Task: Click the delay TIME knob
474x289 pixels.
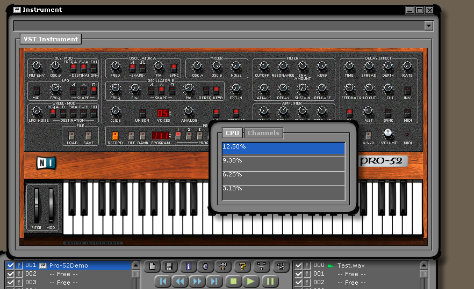Action: tap(349, 65)
